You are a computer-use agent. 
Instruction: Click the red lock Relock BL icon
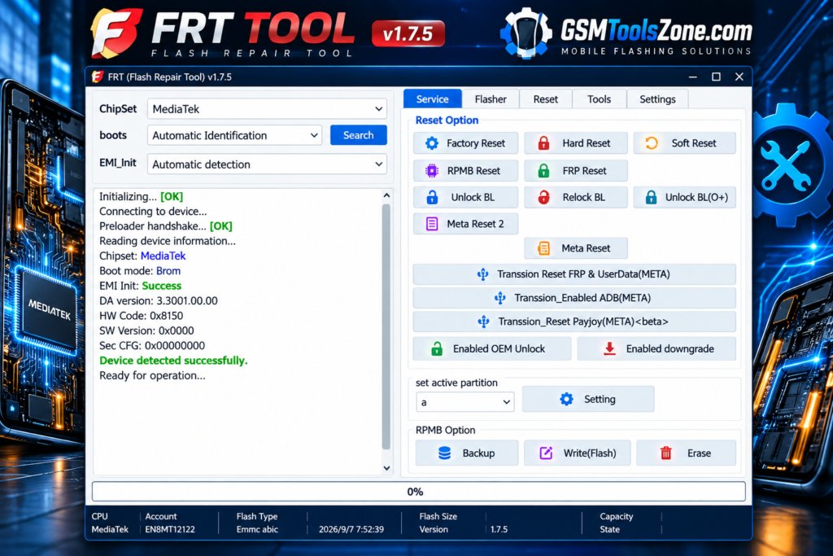(x=543, y=197)
